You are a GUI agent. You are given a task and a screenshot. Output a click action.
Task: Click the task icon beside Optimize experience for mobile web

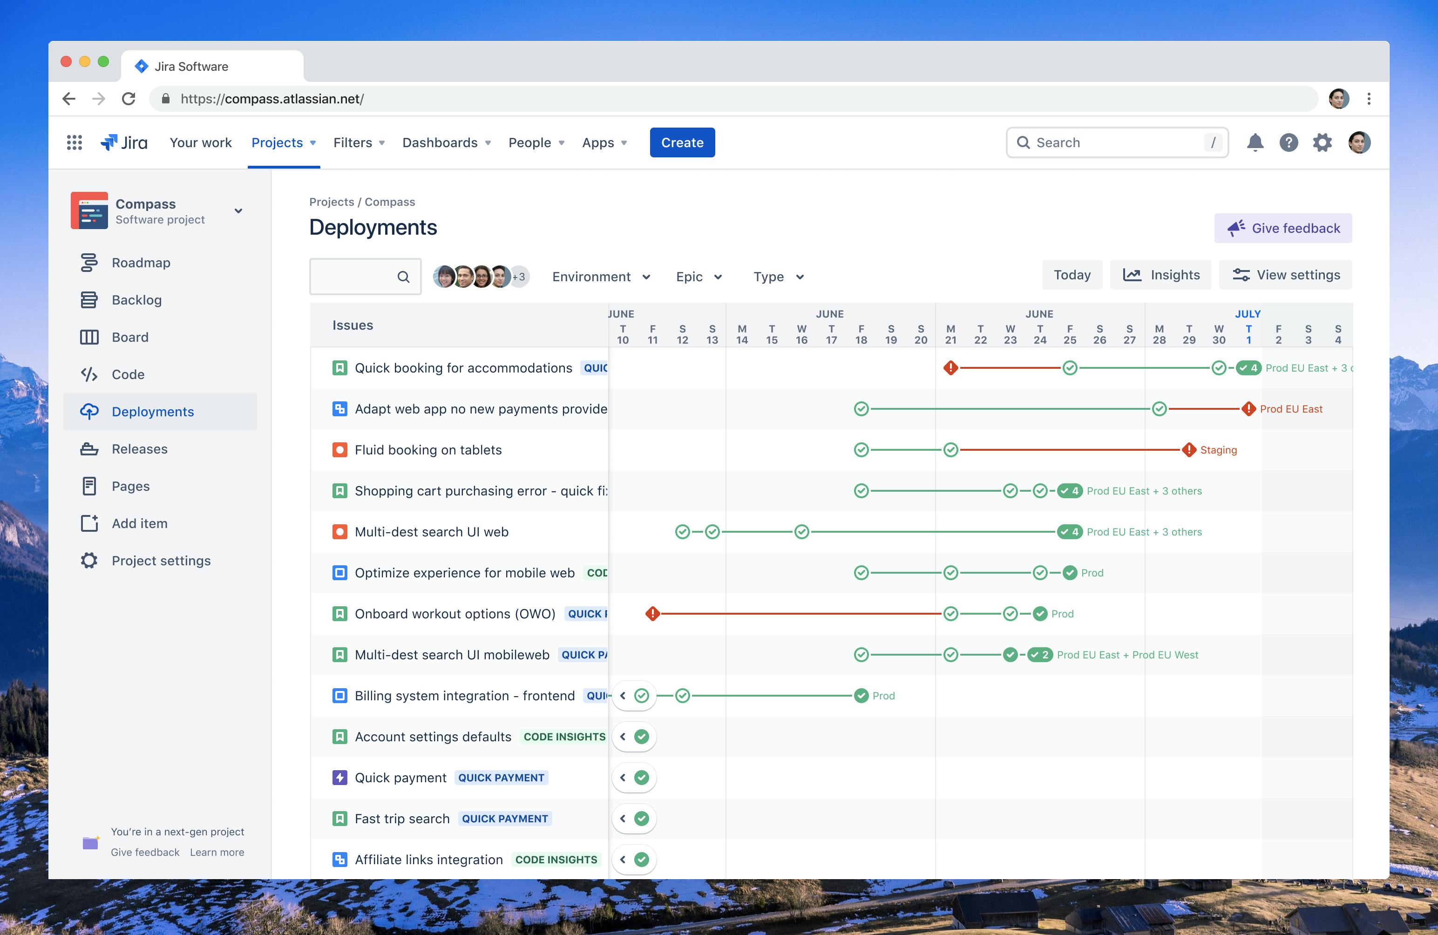(x=340, y=573)
